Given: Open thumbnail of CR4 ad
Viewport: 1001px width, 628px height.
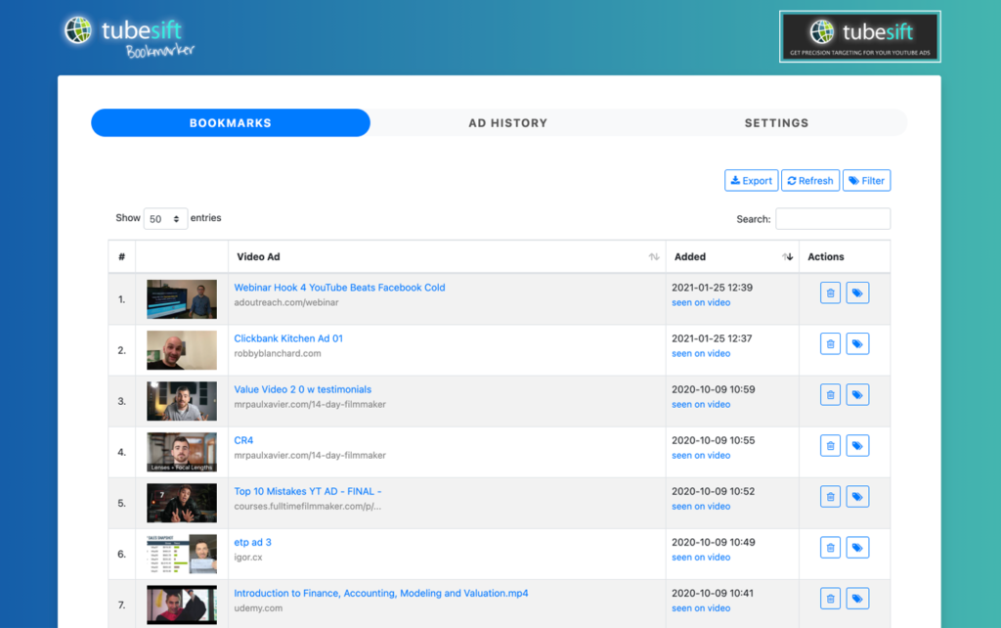Looking at the screenshot, I should tap(182, 452).
